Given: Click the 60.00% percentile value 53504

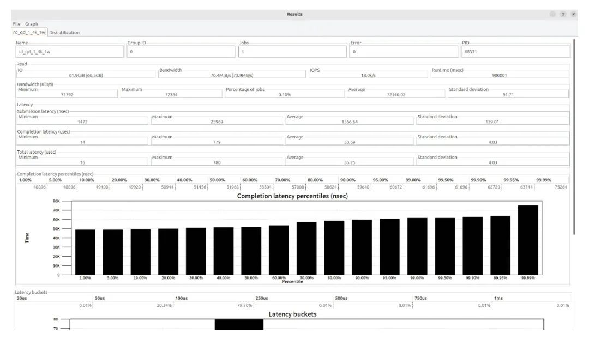Looking at the screenshot, I should tap(265, 187).
